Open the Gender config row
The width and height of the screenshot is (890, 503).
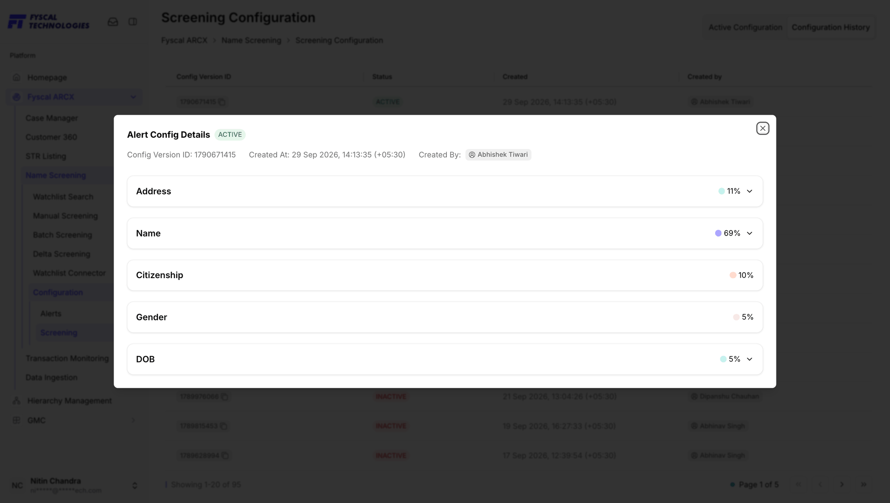pyautogui.click(x=445, y=317)
